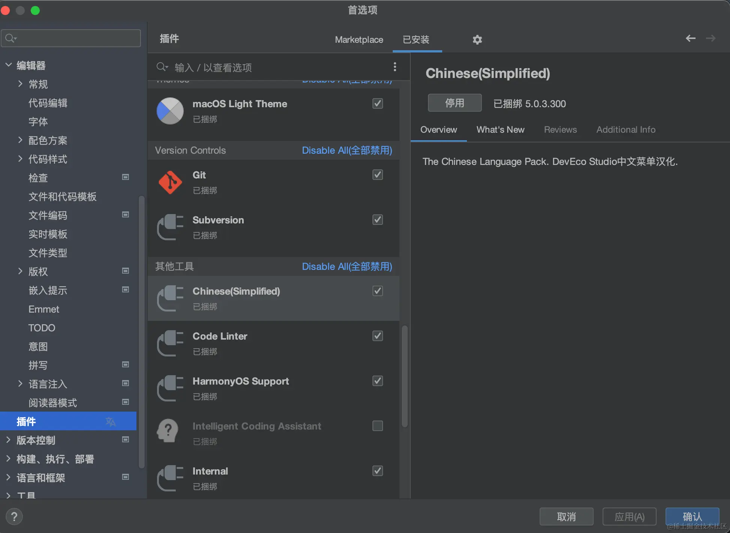Click Disable All for Version Controls
730x533 pixels.
point(347,150)
